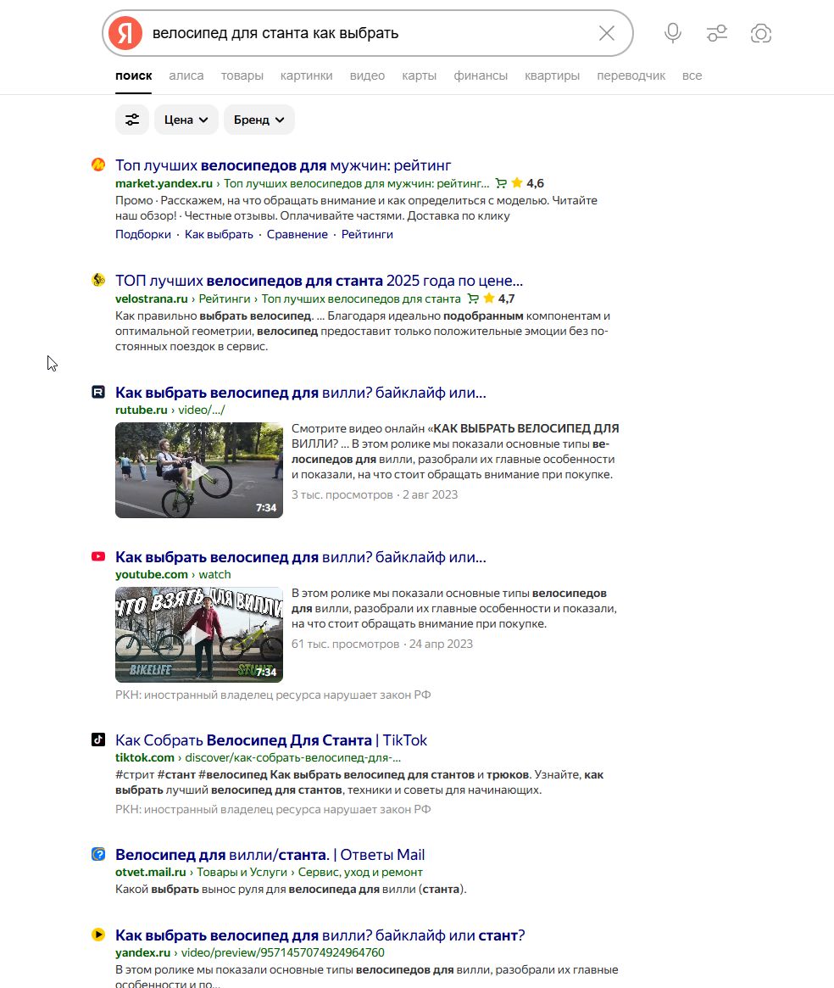This screenshot has width=834, height=988.
Task: Open «Топ лучших велосипедов для мужчин: рейтинг»
Action: pyautogui.click(x=283, y=165)
